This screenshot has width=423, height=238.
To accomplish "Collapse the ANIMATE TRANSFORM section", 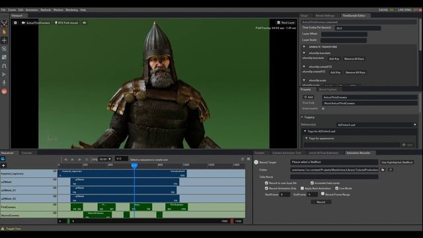I will tap(304, 47).
